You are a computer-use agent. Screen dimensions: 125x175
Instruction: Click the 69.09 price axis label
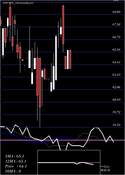pos(116,12)
